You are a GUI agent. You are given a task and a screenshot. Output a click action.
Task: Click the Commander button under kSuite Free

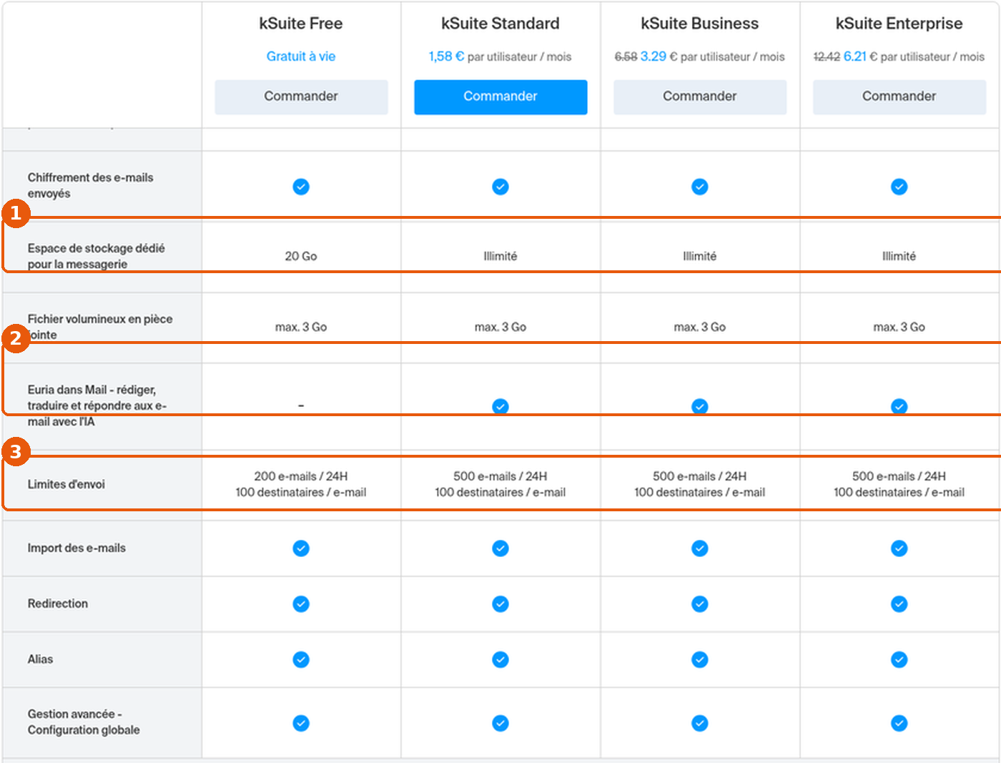[x=301, y=97]
